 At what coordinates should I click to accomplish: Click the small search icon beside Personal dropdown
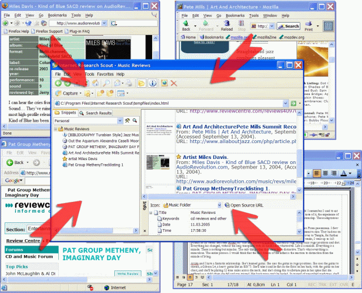[135, 120]
